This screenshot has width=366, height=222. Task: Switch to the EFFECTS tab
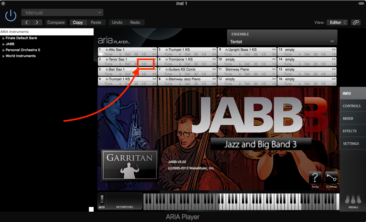[349, 131]
